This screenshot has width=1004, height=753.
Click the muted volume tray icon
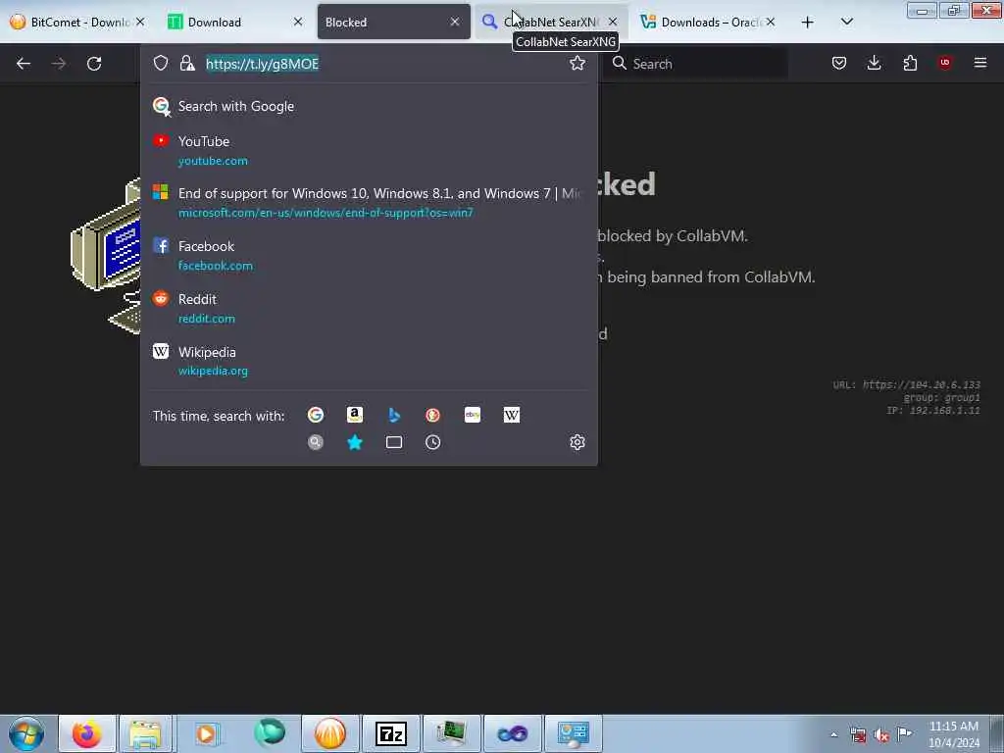tap(881, 735)
